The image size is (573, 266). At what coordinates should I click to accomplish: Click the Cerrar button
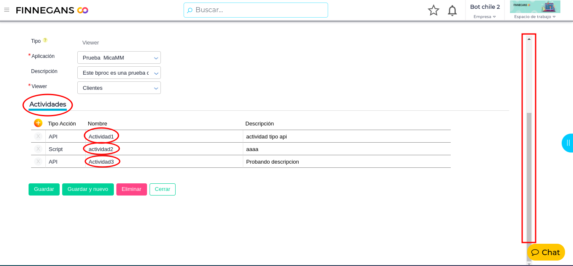coord(163,189)
